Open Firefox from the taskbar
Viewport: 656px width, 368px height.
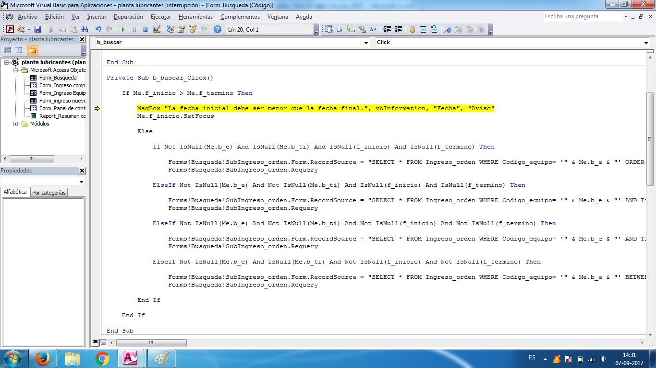coord(43,358)
